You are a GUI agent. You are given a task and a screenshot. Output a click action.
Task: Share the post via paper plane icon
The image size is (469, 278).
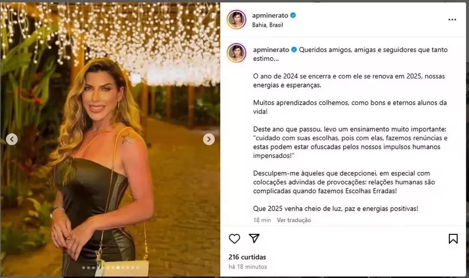pyautogui.click(x=254, y=238)
